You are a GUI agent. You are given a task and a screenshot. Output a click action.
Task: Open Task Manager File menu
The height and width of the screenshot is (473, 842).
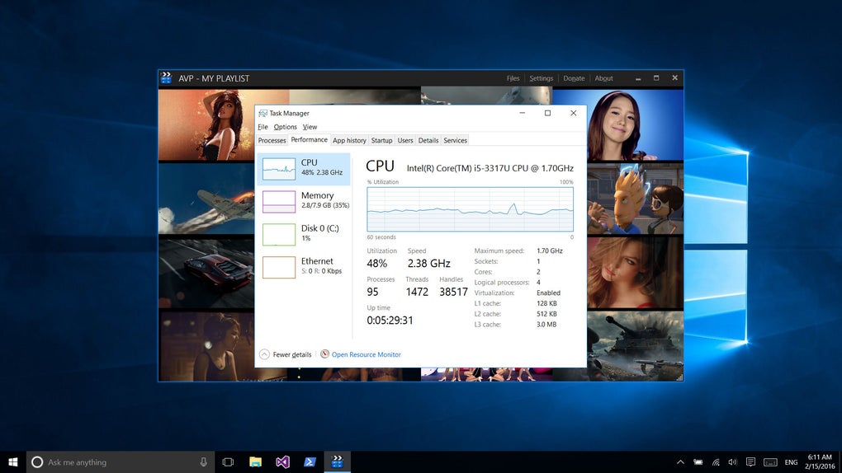(263, 127)
